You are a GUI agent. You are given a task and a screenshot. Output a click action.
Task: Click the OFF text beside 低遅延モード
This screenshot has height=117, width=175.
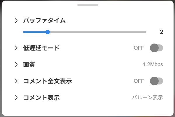(139, 48)
